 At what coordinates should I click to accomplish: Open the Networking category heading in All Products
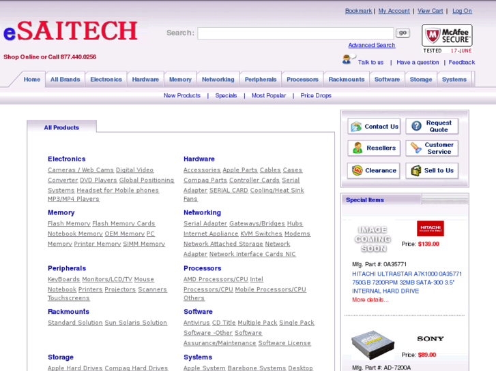202,212
